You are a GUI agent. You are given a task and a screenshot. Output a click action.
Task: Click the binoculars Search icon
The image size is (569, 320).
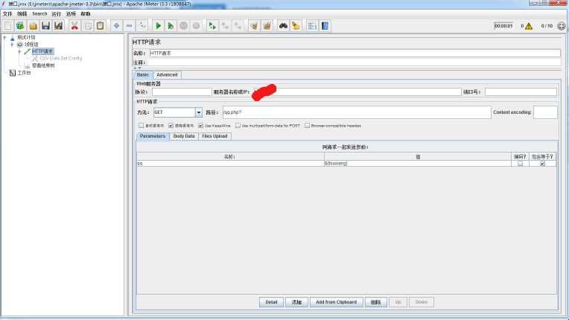coord(283,26)
